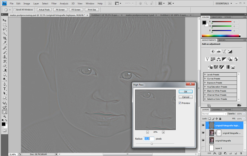
Task: Click the High Pass Radius slider
Action: (x=152, y=143)
